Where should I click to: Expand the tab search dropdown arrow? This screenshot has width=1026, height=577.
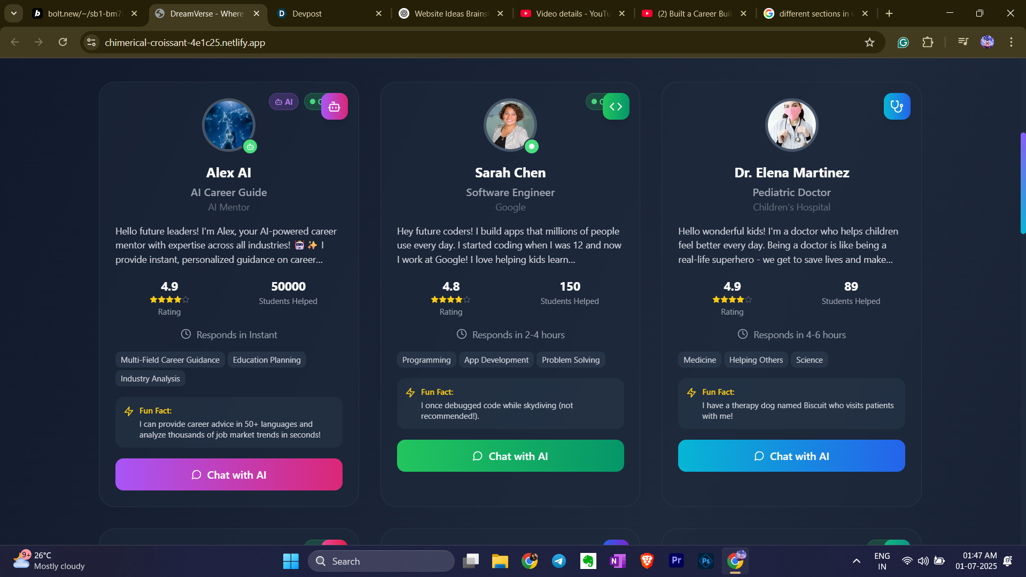pyautogui.click(x=13, y=13)
